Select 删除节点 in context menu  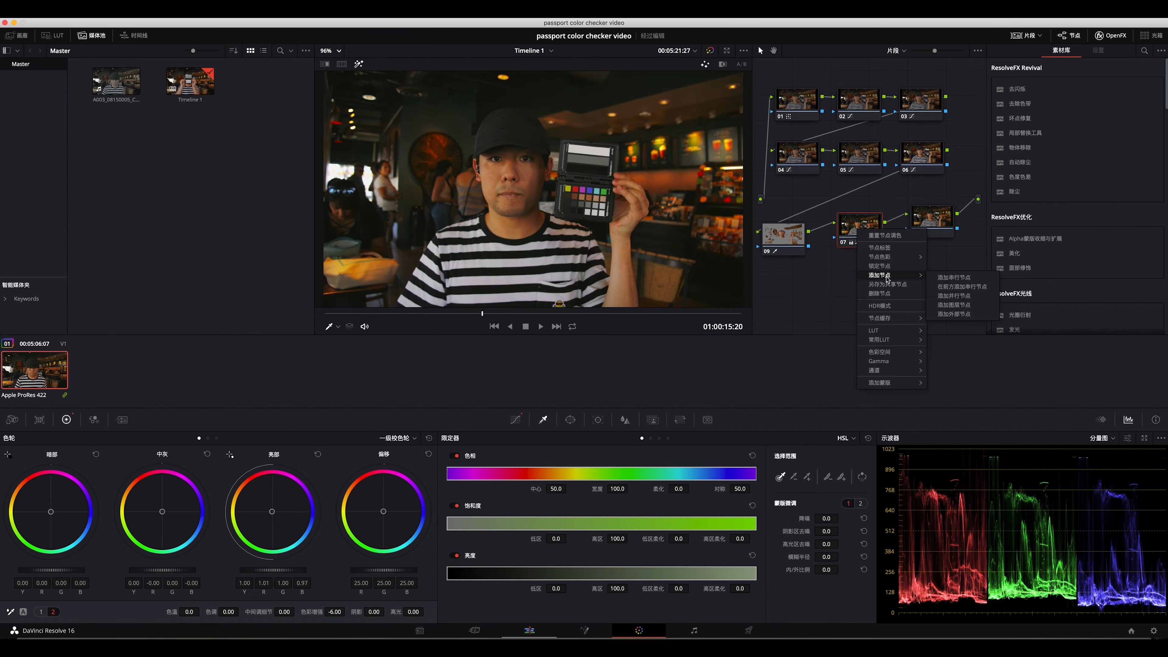pos(879,293)
